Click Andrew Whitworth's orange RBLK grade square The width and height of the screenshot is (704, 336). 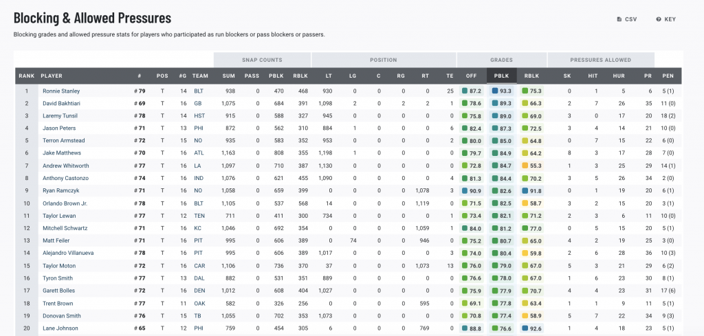pos(525,166)
